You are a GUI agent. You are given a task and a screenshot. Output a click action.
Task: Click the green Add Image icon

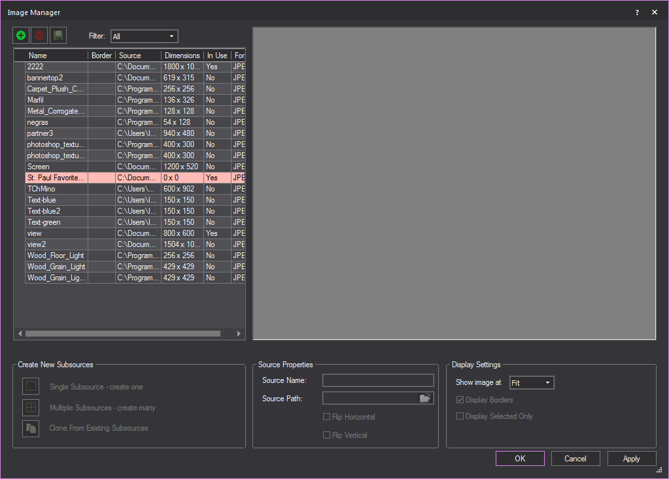[20, 35]
